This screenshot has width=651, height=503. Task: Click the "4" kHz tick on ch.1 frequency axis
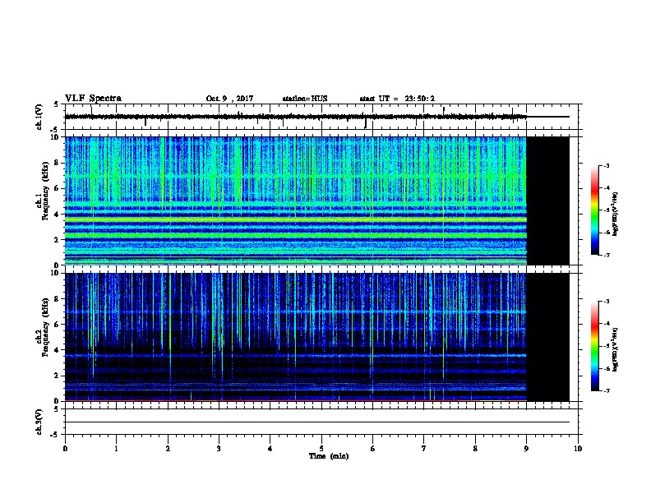coord(58,215)
